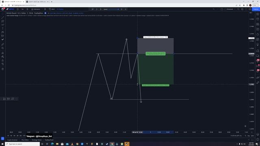Toggle lock all drawings icon
Image resolution: width=260 pixels, height=146 pixels.
[3, 60]
